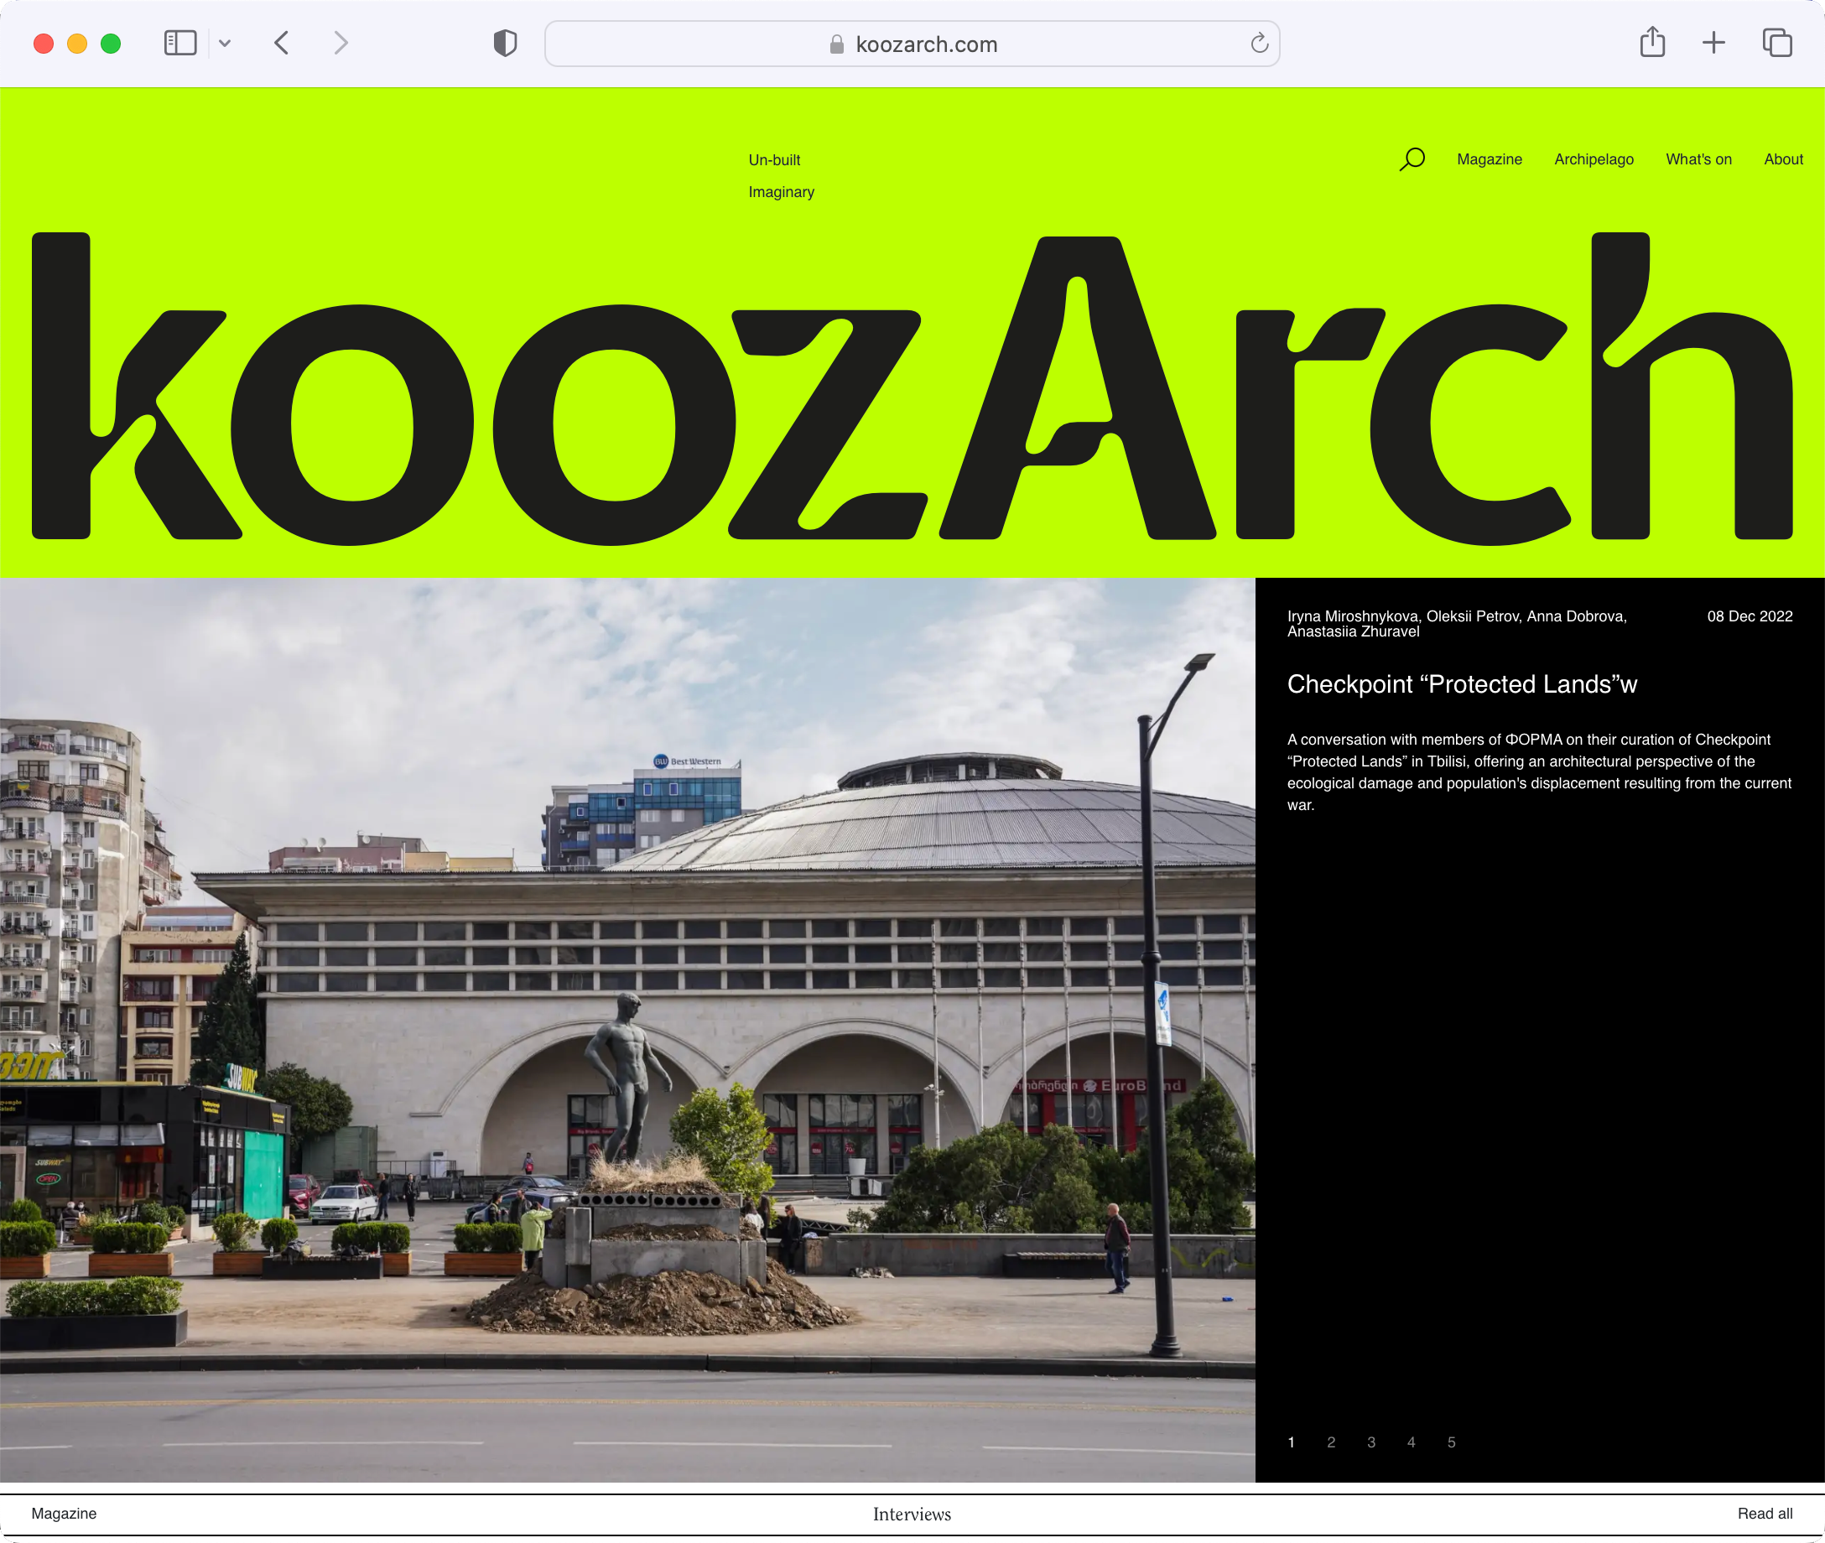Open the What's on menu
Screen dimensions: 1825x1543
point(1698,159)
